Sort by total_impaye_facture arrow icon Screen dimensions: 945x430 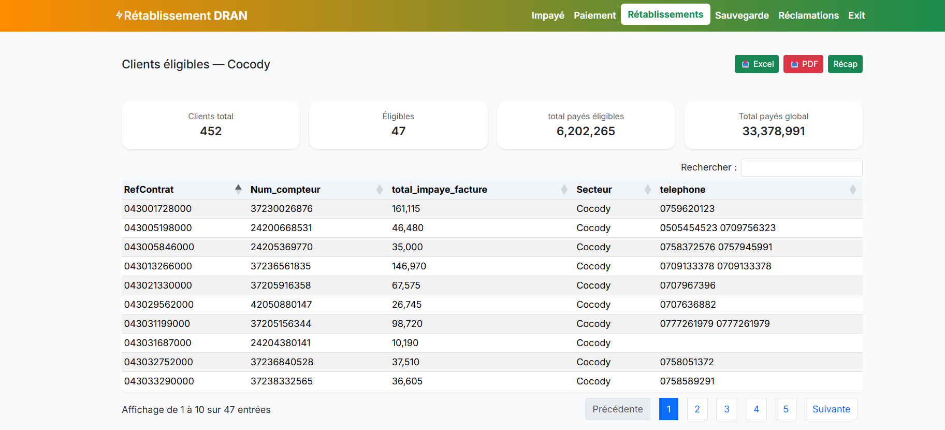[x=564, y=190]
